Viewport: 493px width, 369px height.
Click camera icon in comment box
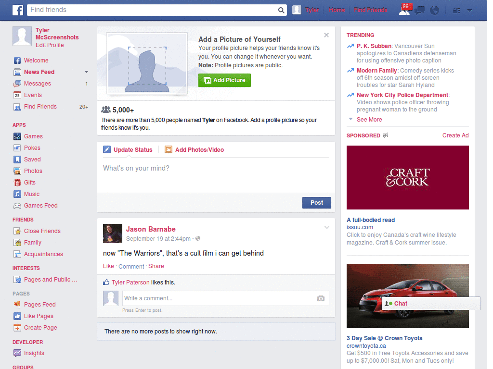[321, 298]
